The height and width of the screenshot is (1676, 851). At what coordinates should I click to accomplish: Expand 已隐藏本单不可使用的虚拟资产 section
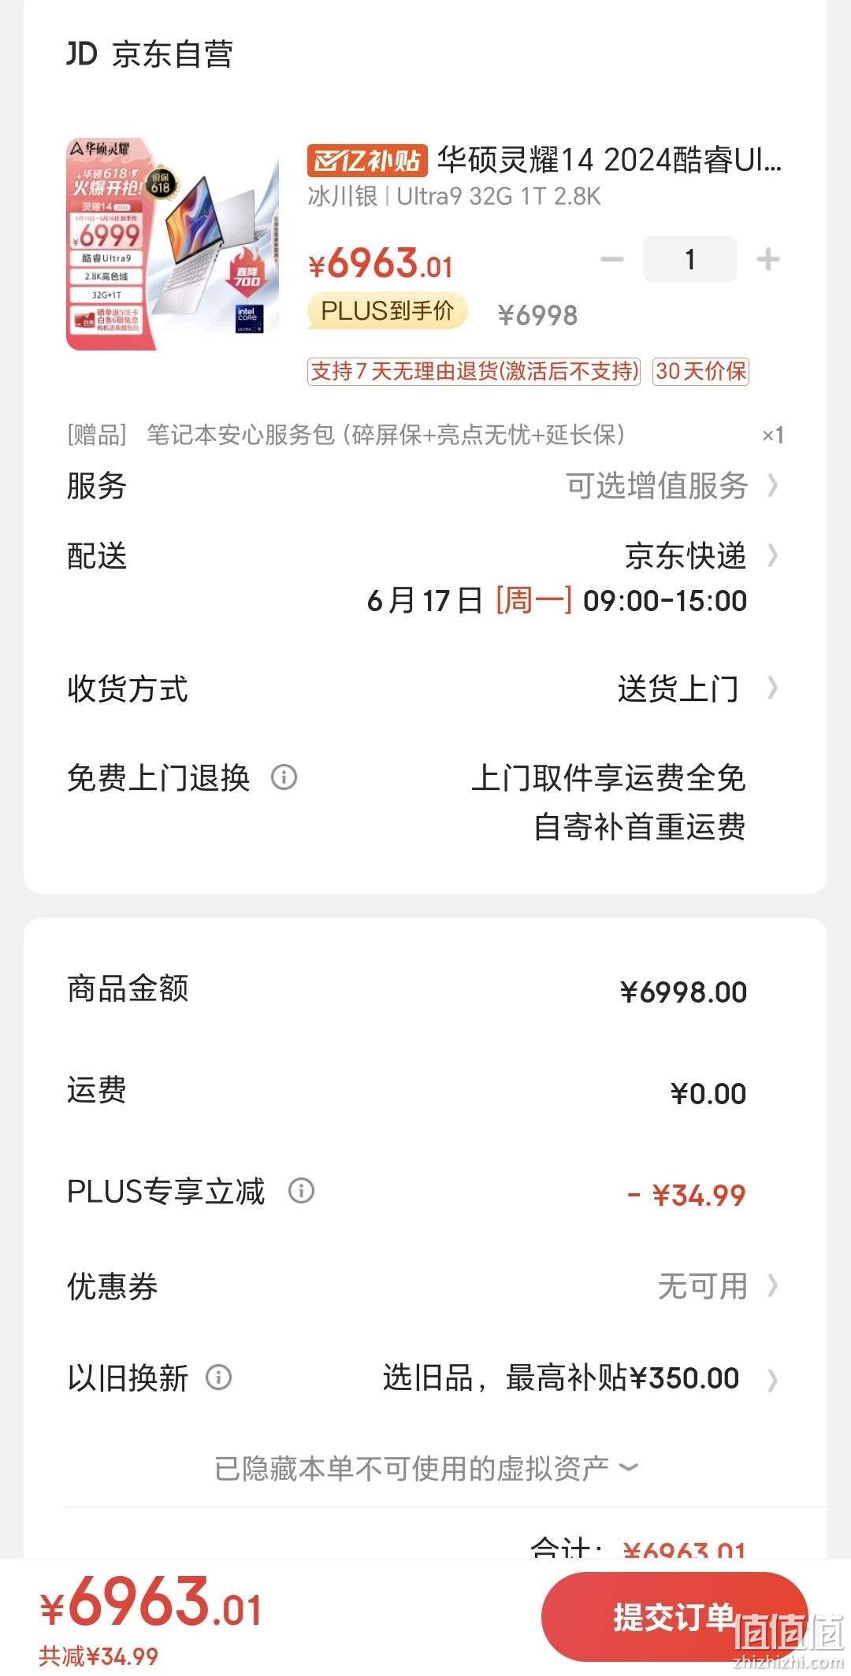426,1468
